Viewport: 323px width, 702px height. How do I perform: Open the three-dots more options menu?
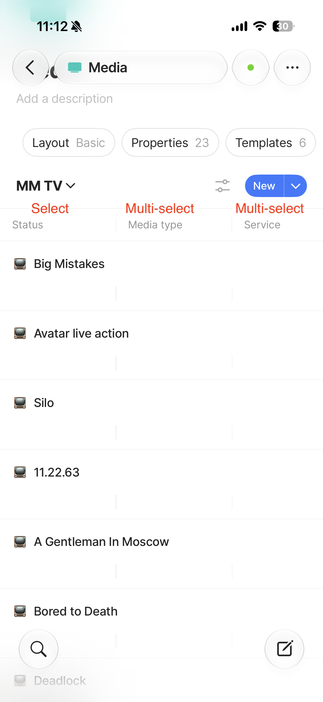click(x=292, y=67)
